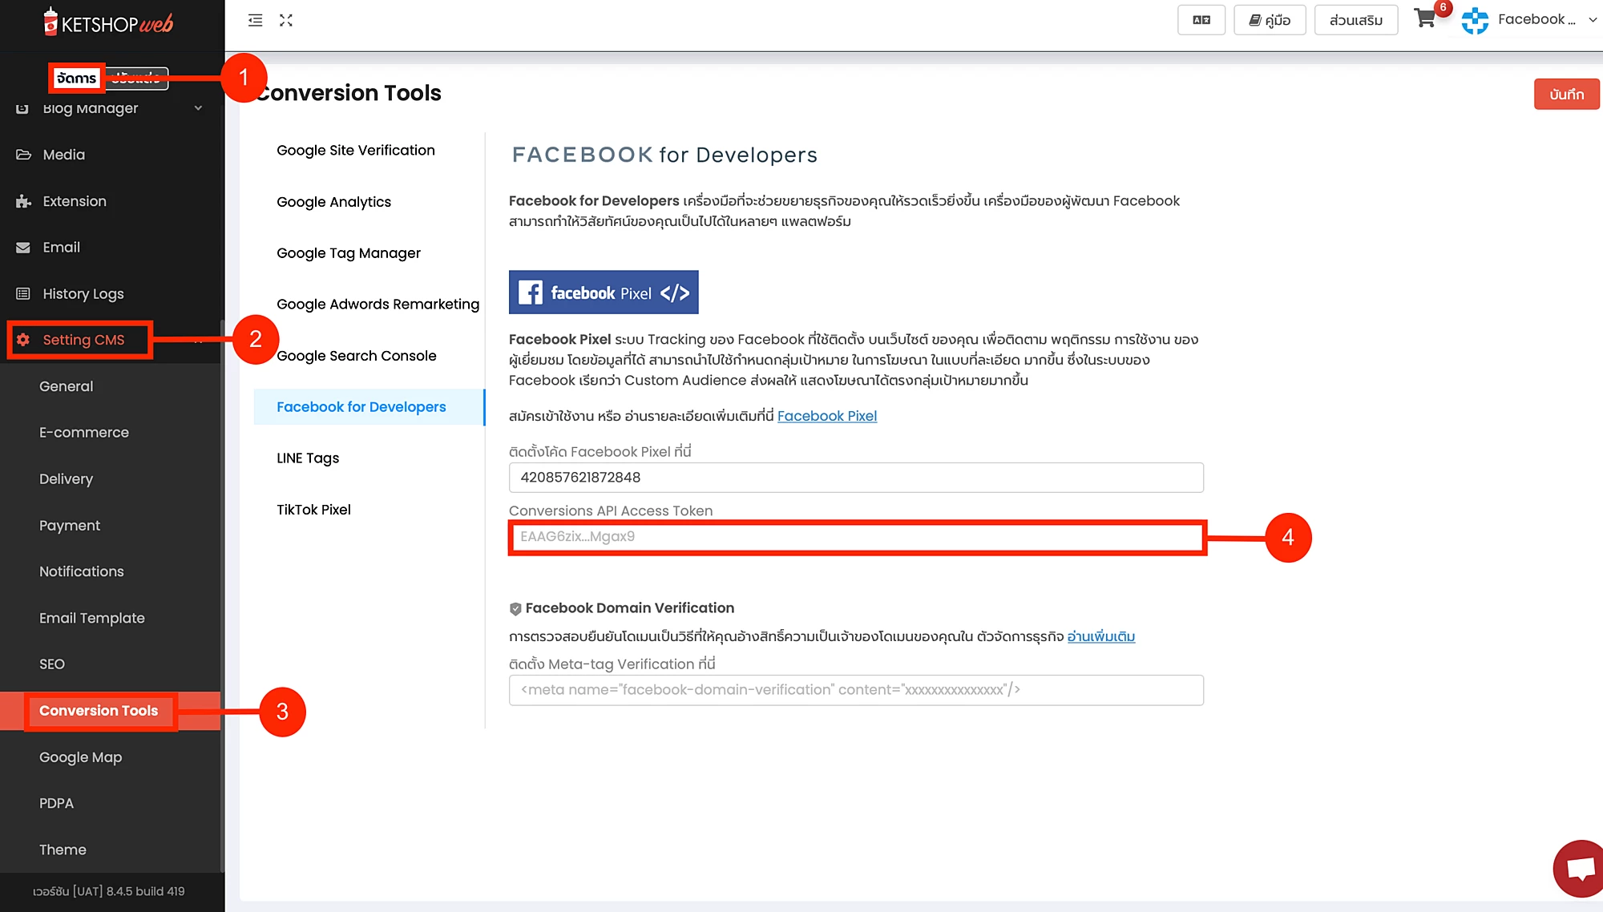Open PDPA settings submenu

(x=56, y=803)
